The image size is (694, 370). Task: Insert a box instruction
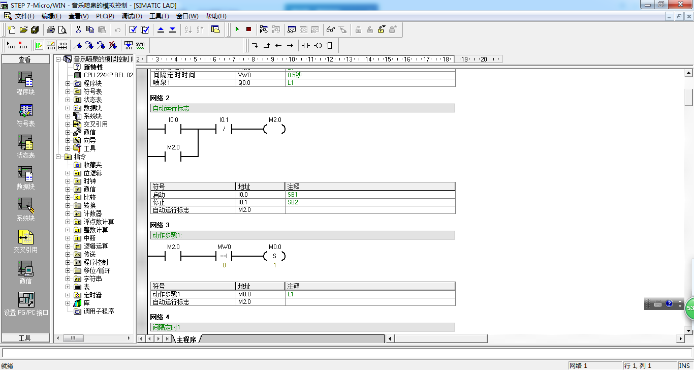tap(329, 45)
